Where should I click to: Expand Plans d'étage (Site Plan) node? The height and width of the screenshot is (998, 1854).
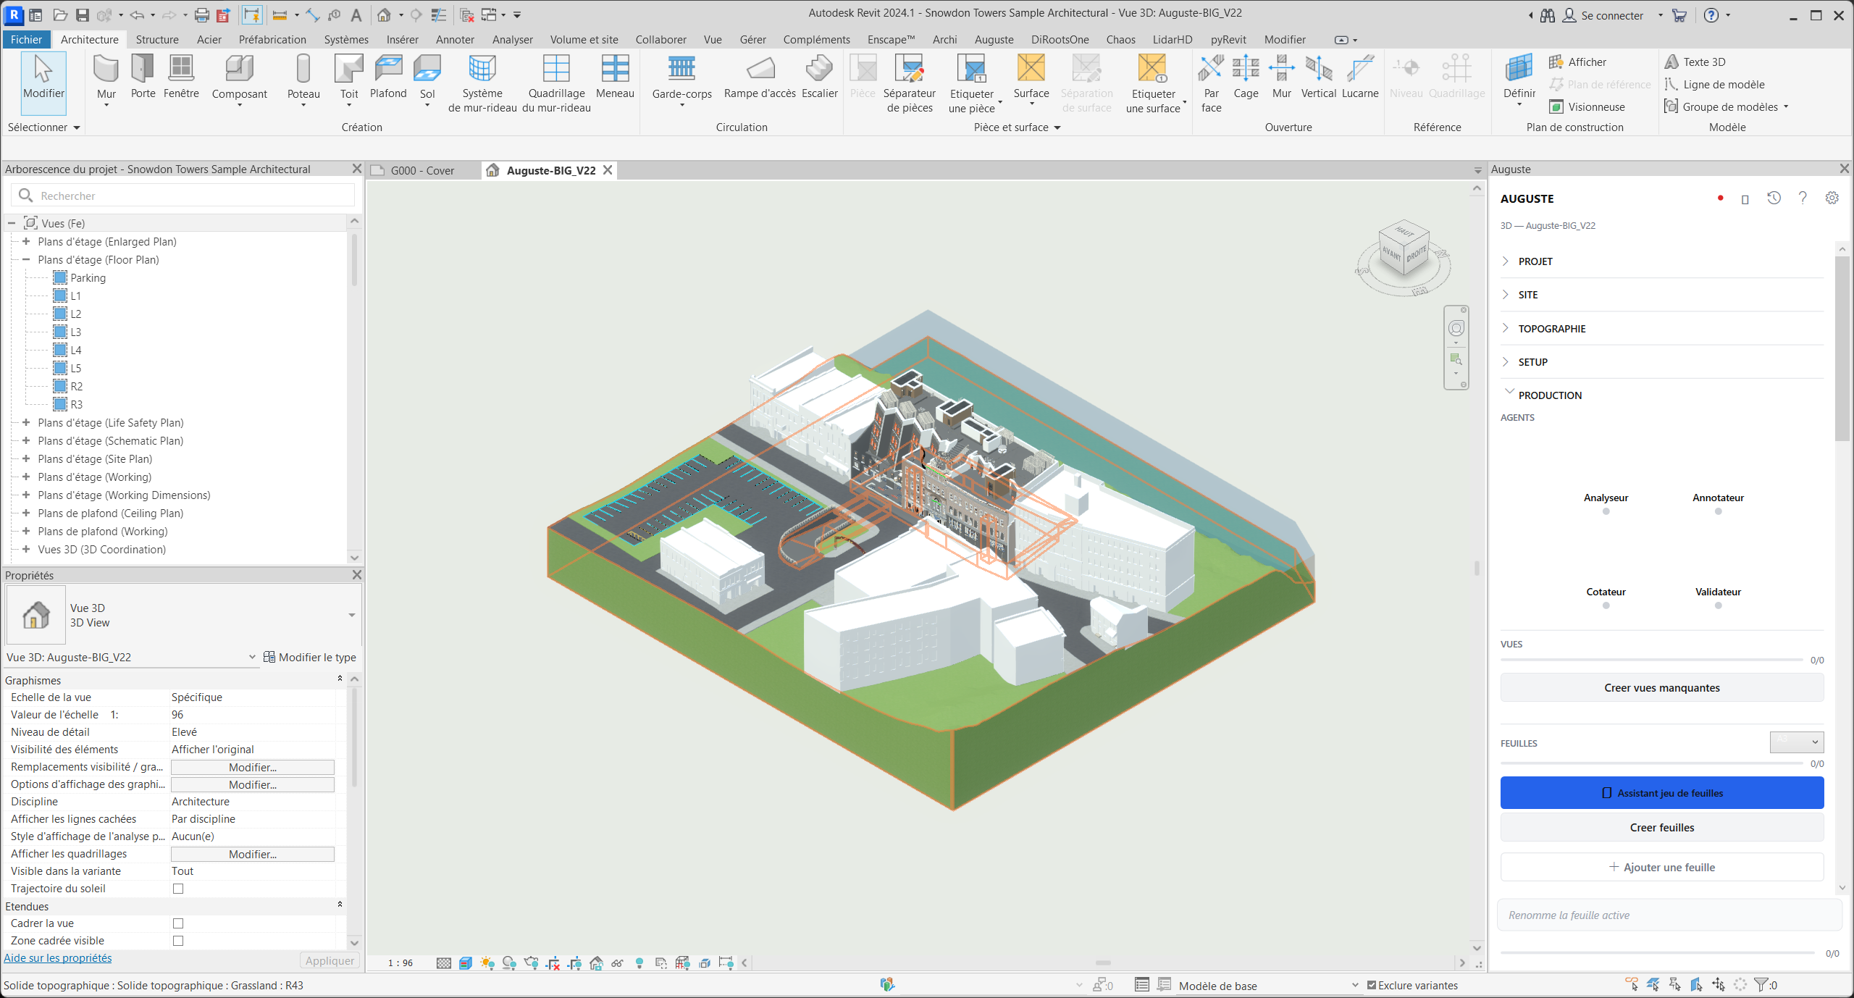click(x=26, y=458)
